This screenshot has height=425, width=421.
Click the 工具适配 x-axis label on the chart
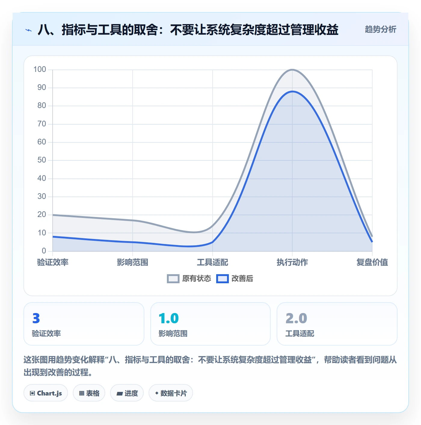213,262
